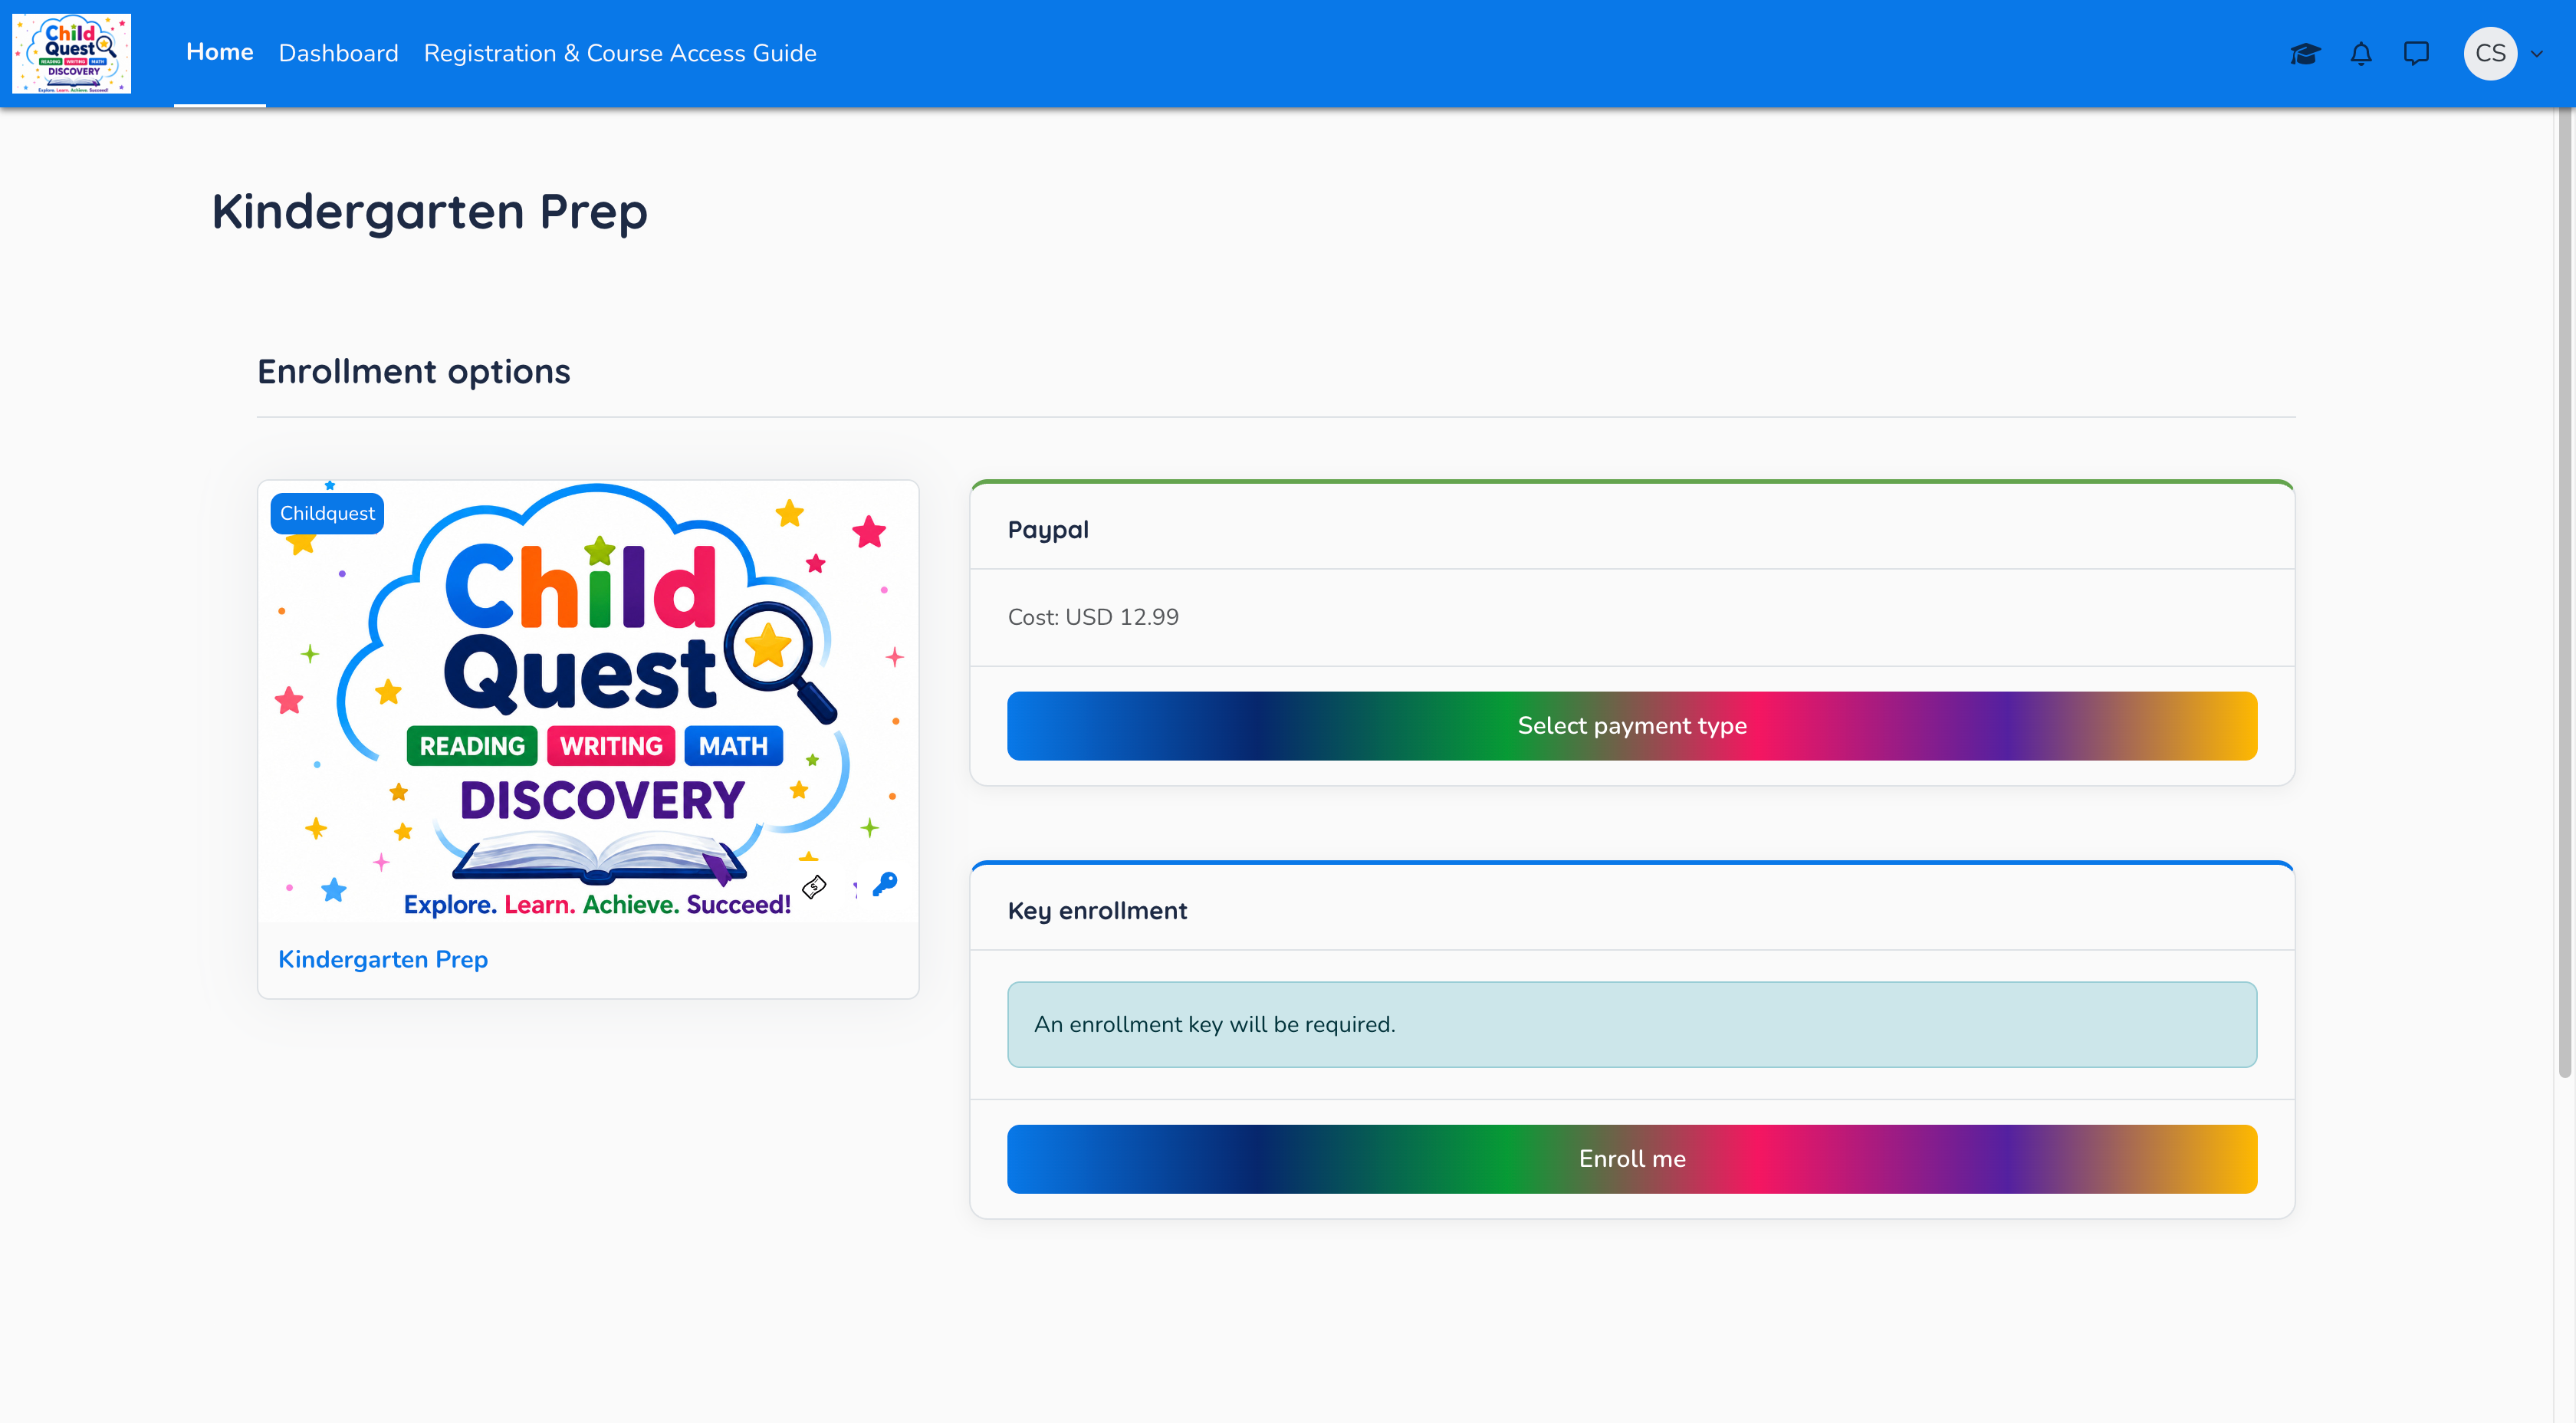This screenshot has width=2576, height=1423.
Task: Click the PayPal money enrollment icon
Action: click(x=814, y=886)
